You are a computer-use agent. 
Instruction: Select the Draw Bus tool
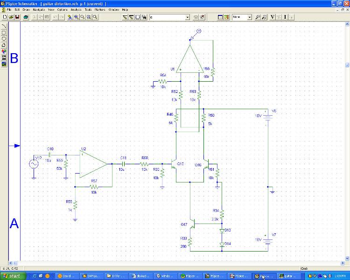click(x=132, y=17)
